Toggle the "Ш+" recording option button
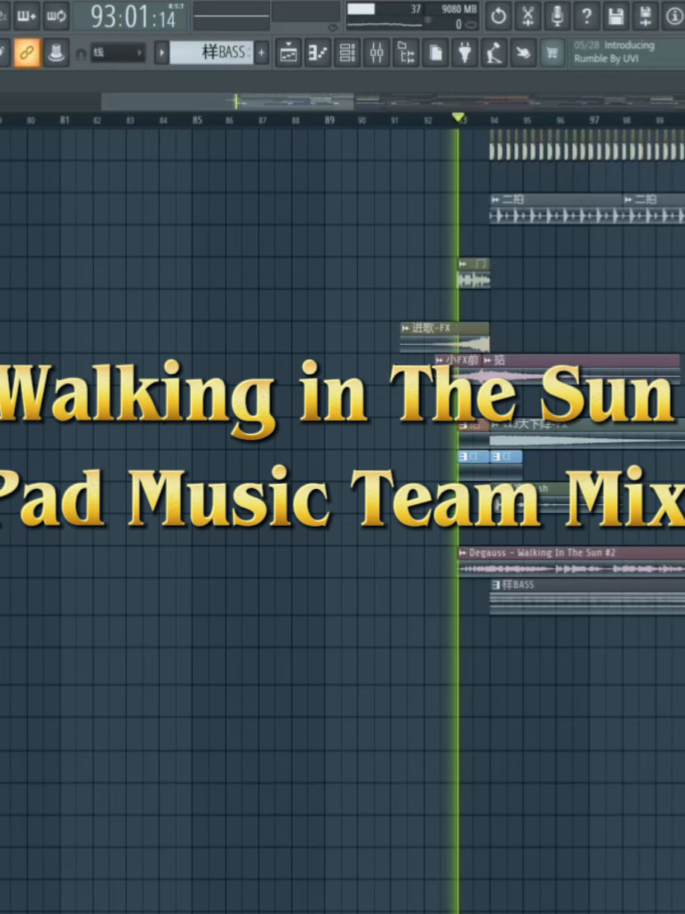Viewport: 685px width, 914px height. (27, 16)
